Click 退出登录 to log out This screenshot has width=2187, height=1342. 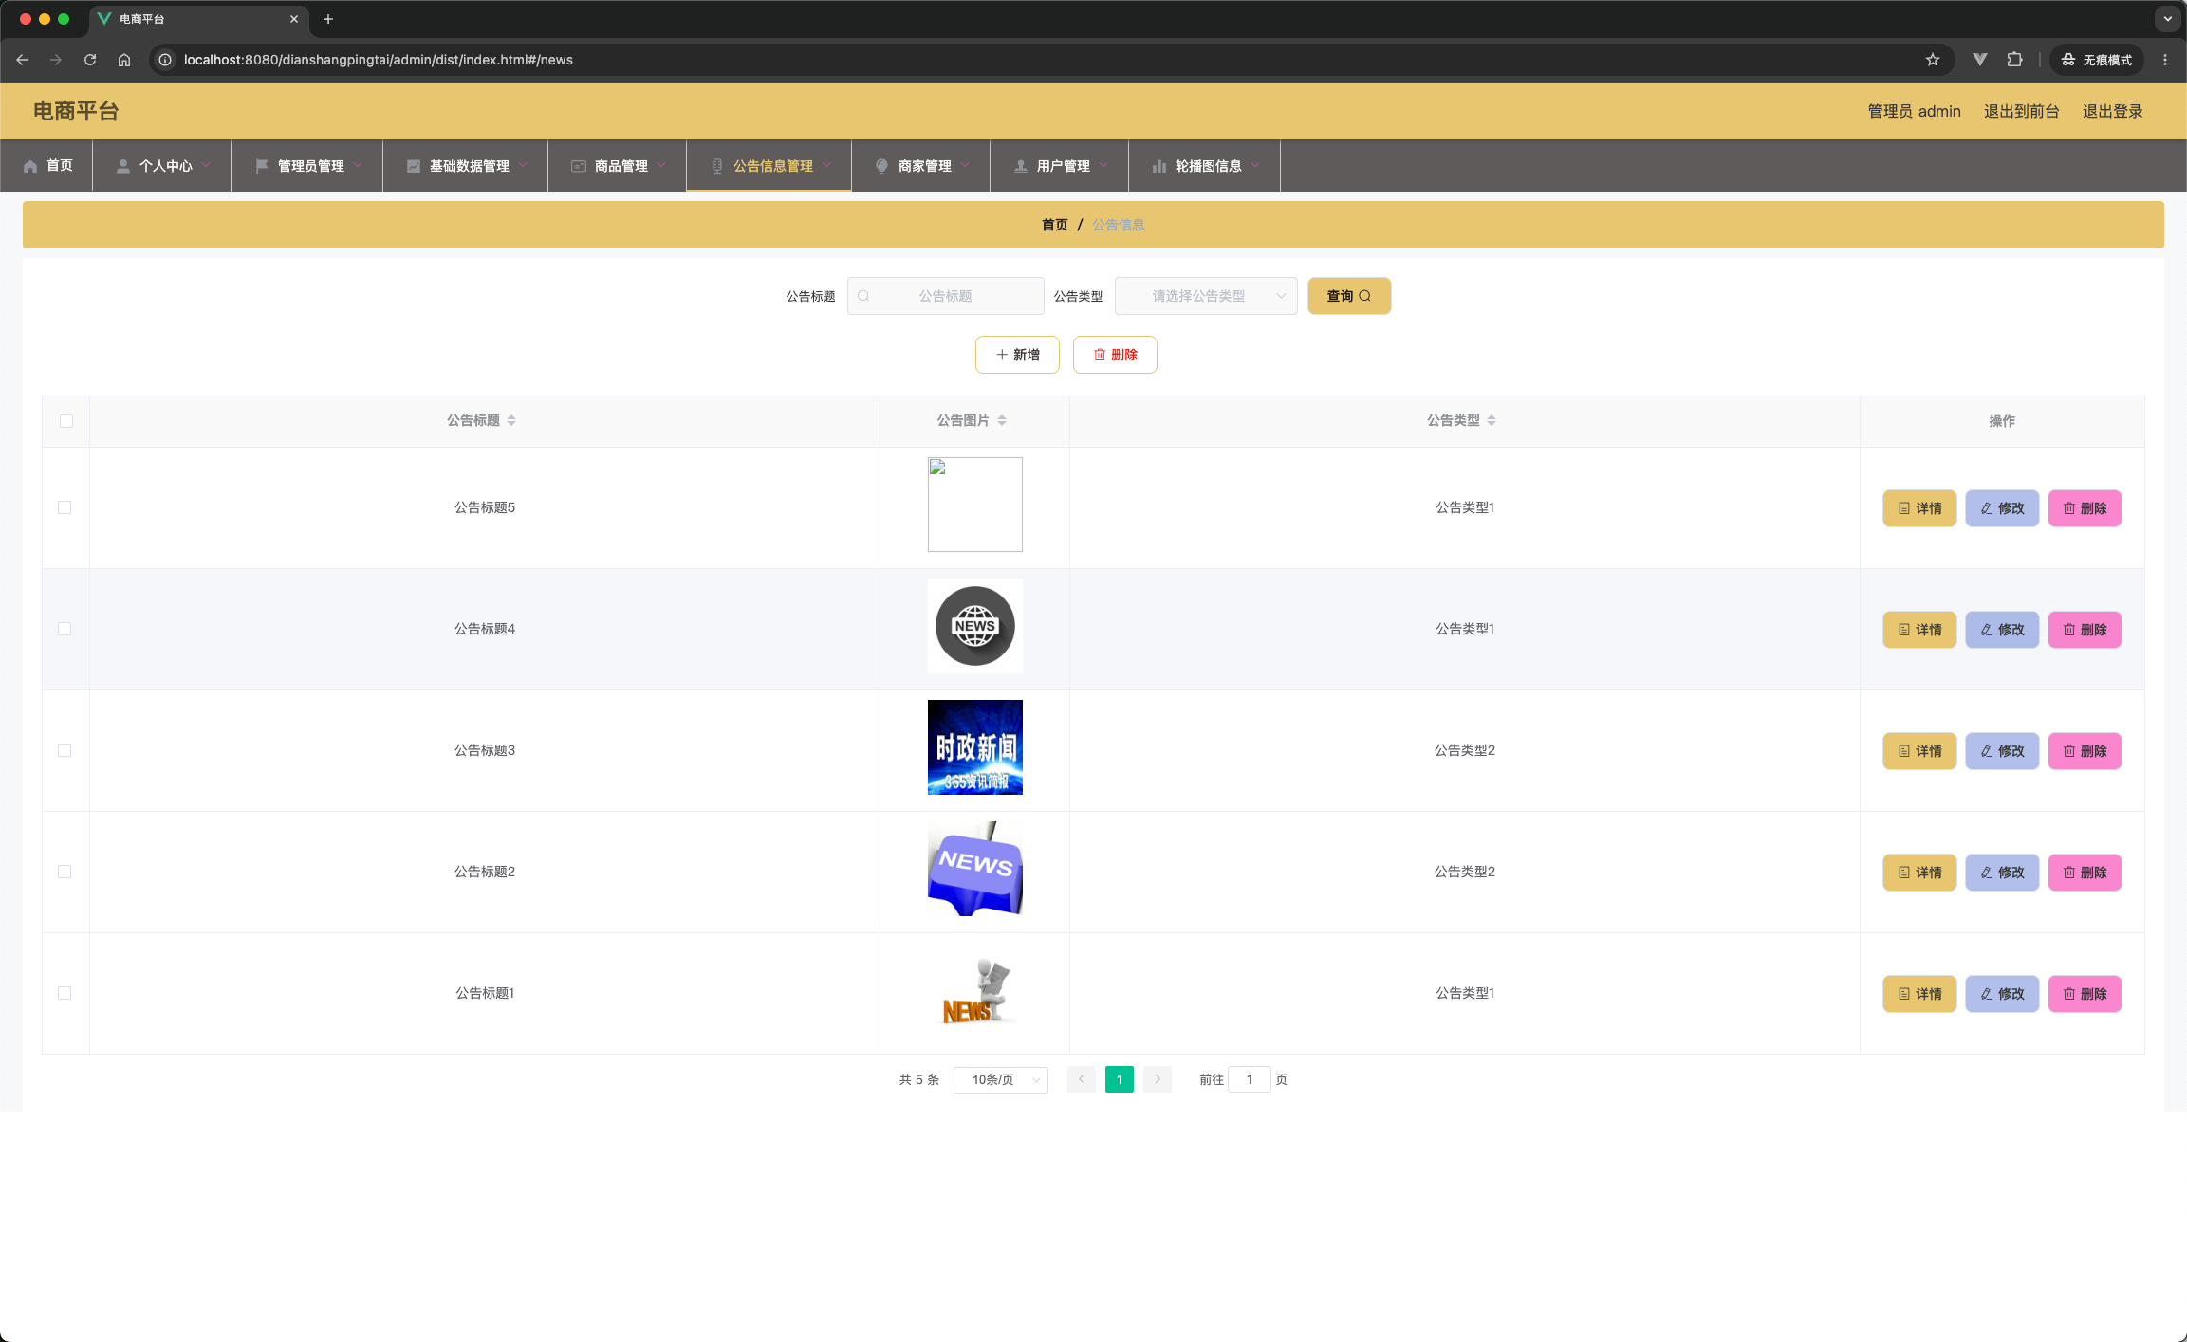[2112, 111]
